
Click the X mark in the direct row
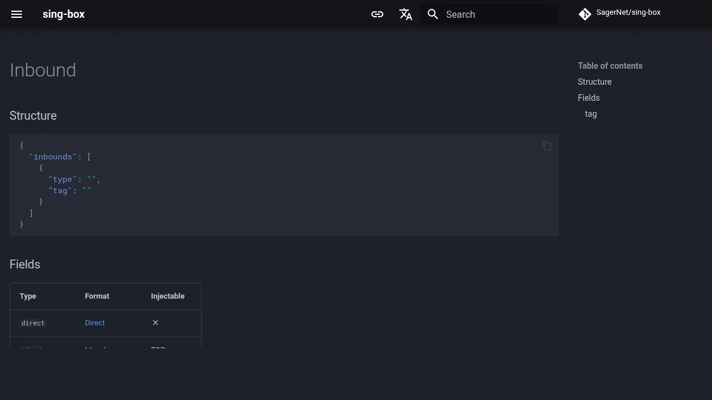155,323
